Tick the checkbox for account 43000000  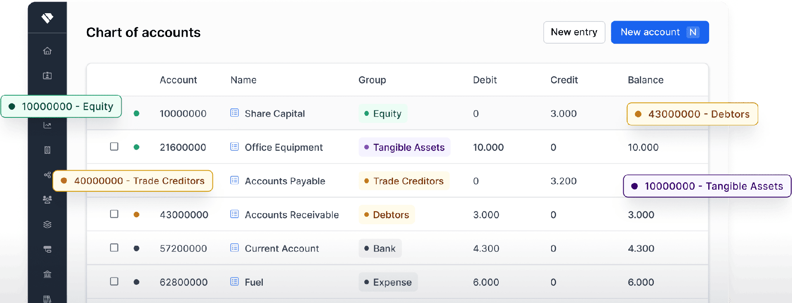pyautogui.click(x=114, y=214)
